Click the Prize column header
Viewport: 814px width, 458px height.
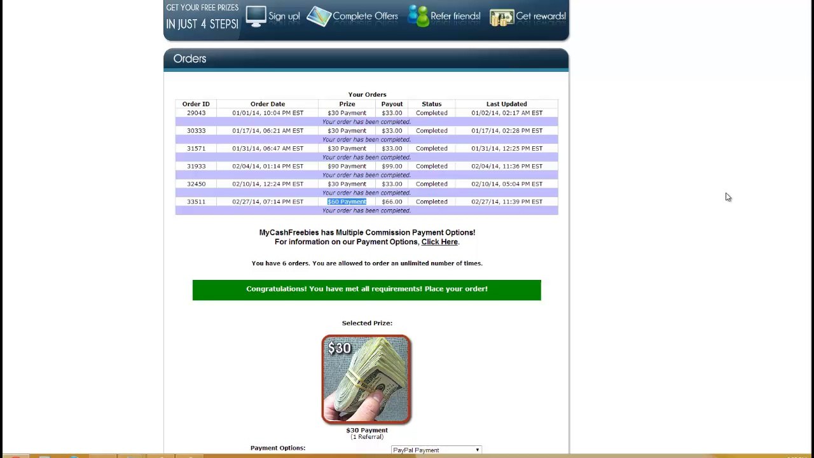[347, 104]
